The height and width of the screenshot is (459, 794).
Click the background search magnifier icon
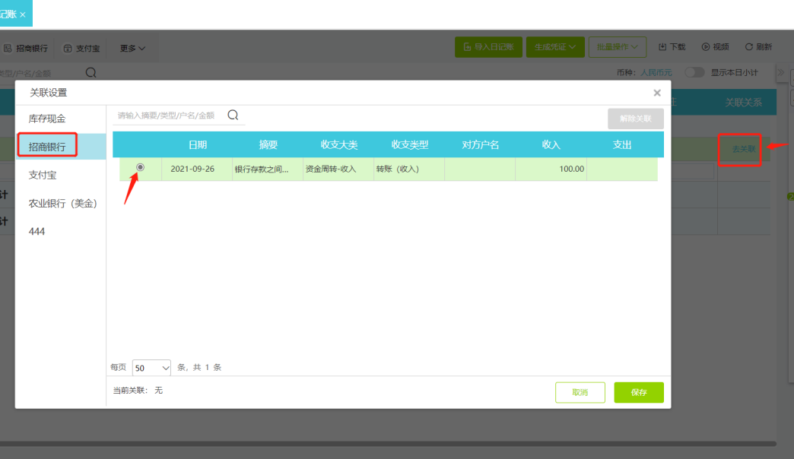(91, 73)
